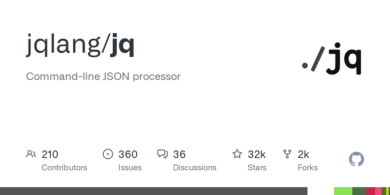Open the Discussions label
The height and width of the screenshot is (195, 390).
pyautogui.click(x=195, y=168)
